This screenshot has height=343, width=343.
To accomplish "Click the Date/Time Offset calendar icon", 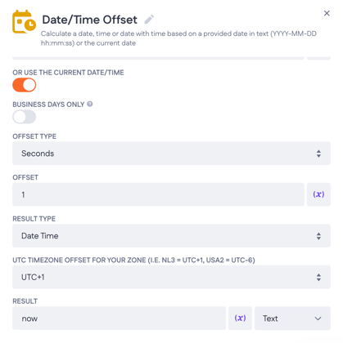I will (x=24, y=22).
